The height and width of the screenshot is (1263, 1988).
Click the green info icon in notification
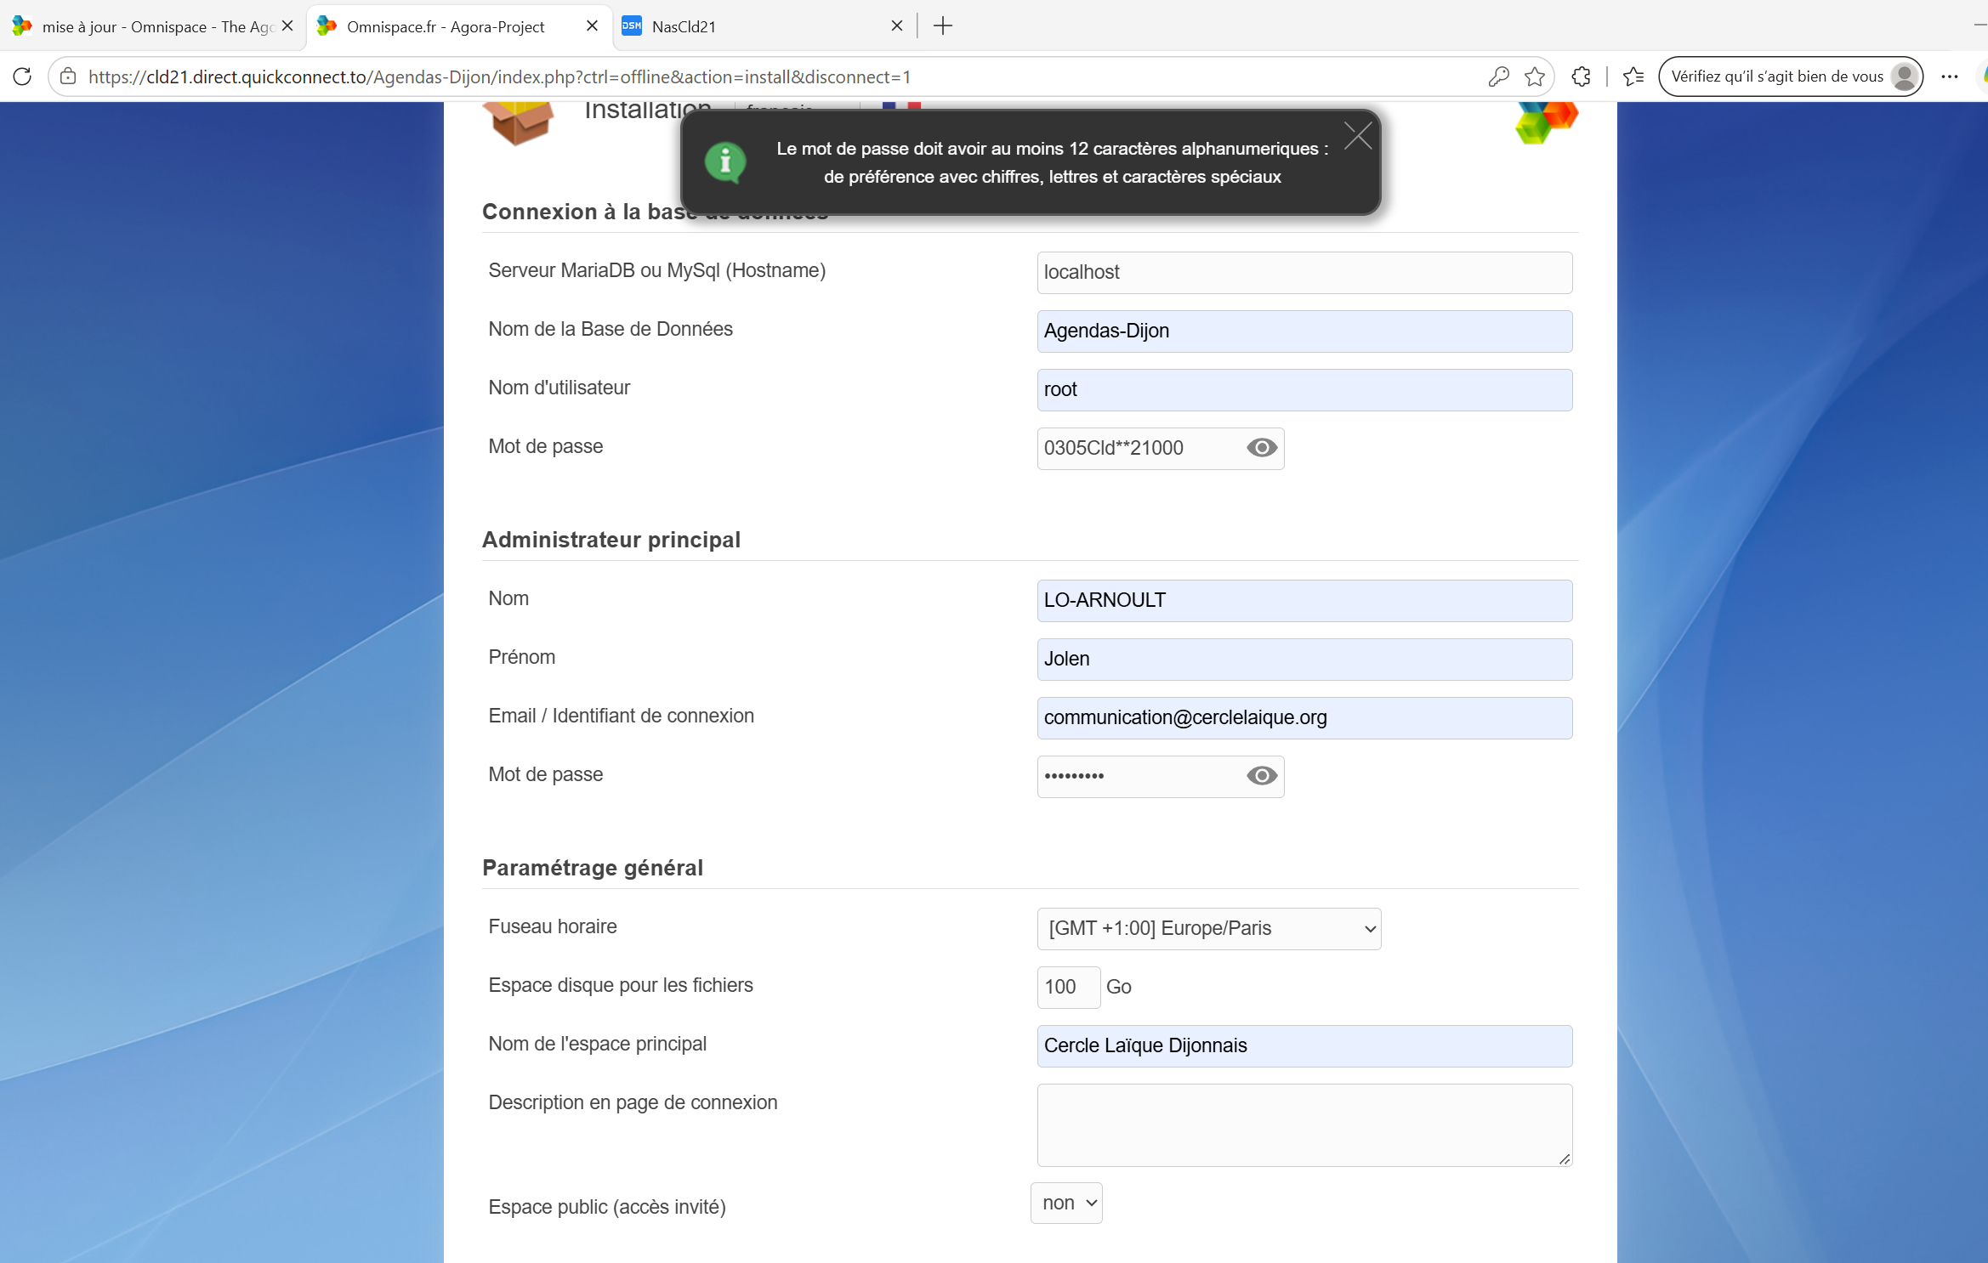pyautogui.click(x=725, y=161)
